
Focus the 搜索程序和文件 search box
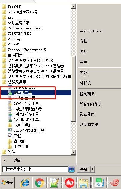(x=35, y=169)
